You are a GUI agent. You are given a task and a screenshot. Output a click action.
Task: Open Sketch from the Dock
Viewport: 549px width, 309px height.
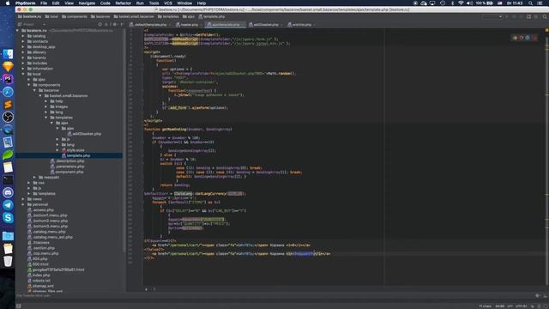8,67
